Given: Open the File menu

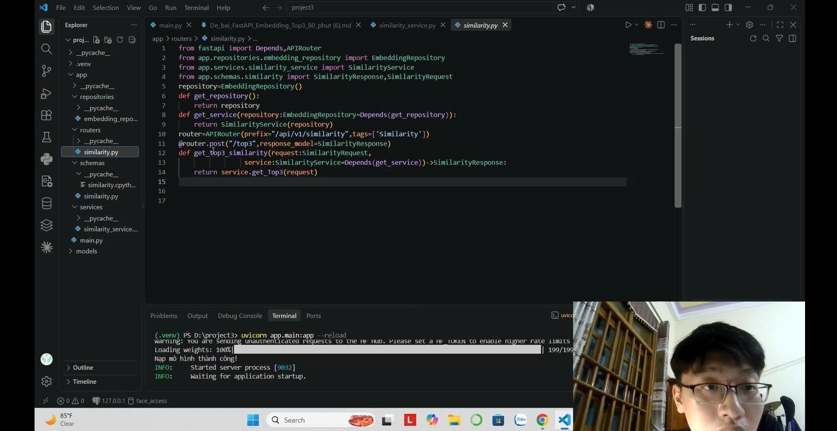Looking at the screenshot, I should pos(61,7).
